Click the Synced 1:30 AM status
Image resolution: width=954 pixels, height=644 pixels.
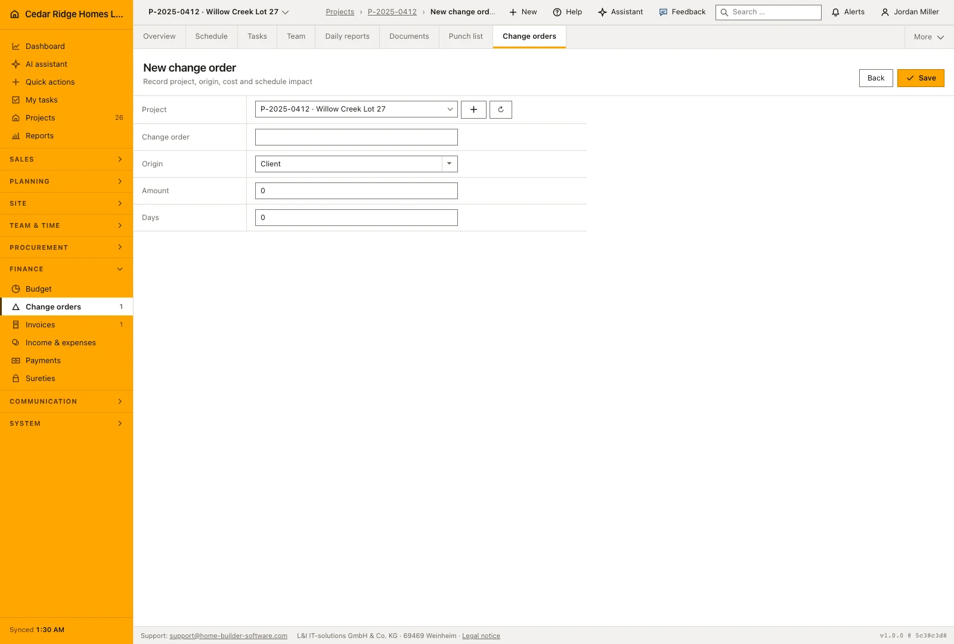tap(37, 630)
